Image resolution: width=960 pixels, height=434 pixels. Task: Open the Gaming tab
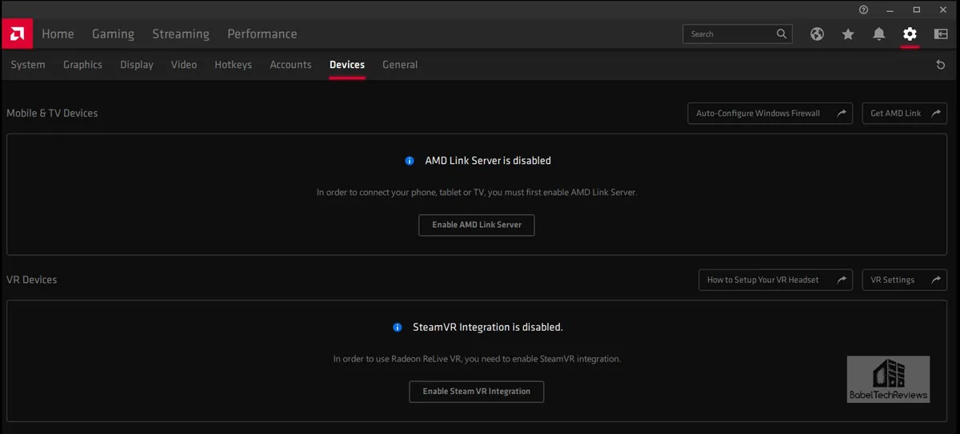tap(113, 34)
